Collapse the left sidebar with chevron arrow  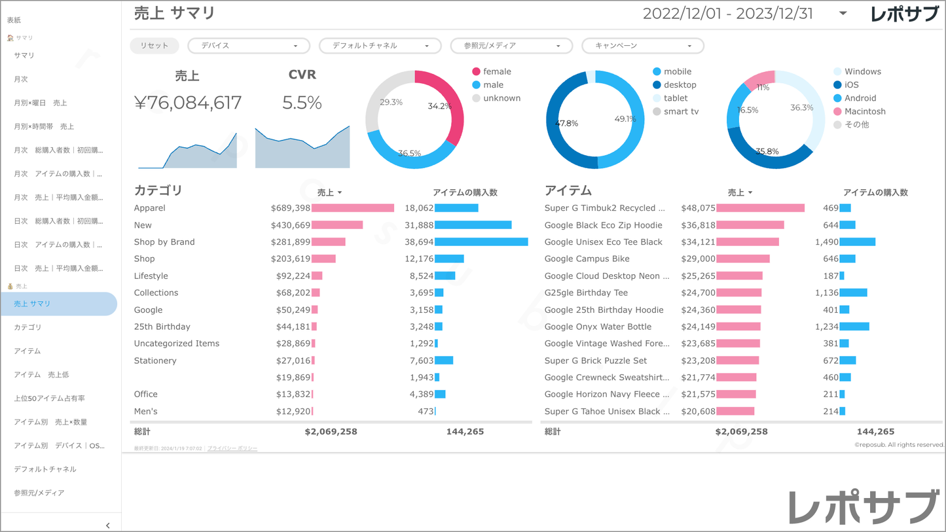click(107, 525)
